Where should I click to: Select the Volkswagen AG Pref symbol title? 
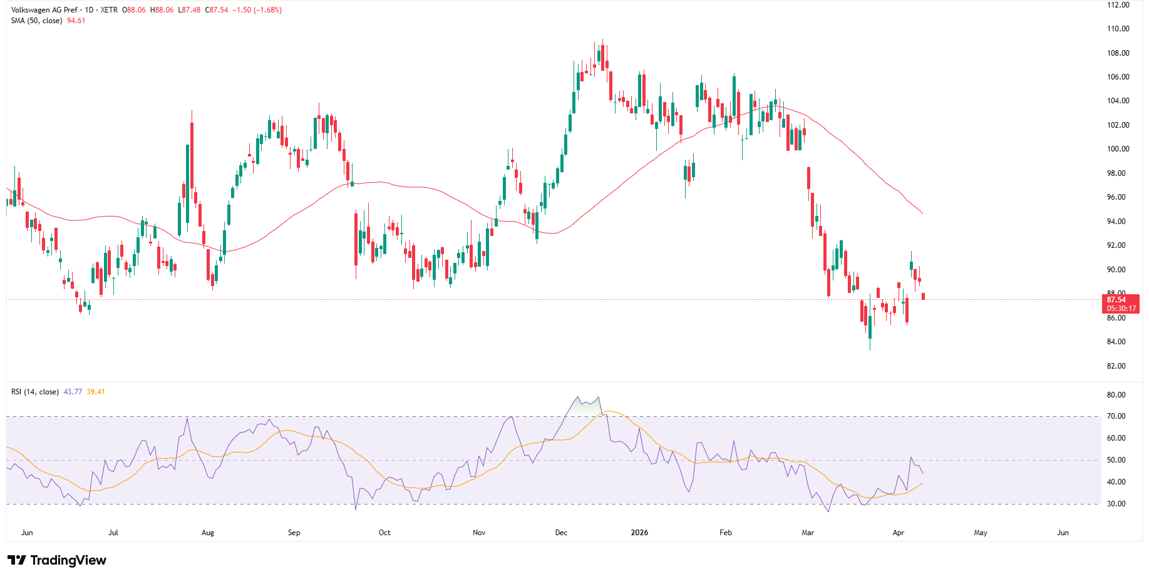point(44,10)
